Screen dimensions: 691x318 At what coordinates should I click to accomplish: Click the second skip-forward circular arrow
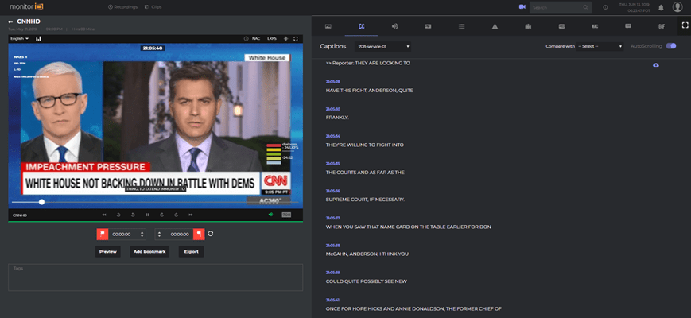click(x=176, y=215)
